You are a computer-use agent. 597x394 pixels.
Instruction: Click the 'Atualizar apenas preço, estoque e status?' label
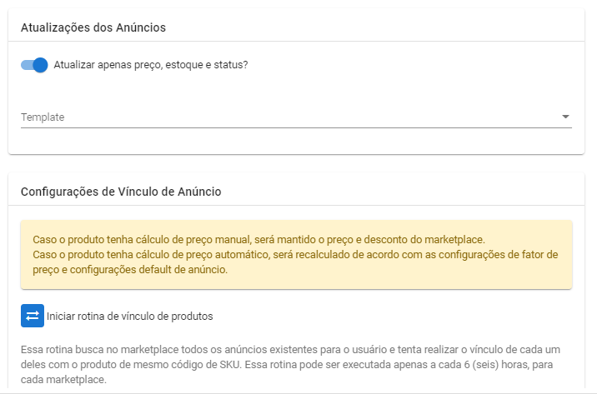pos(151,65)
